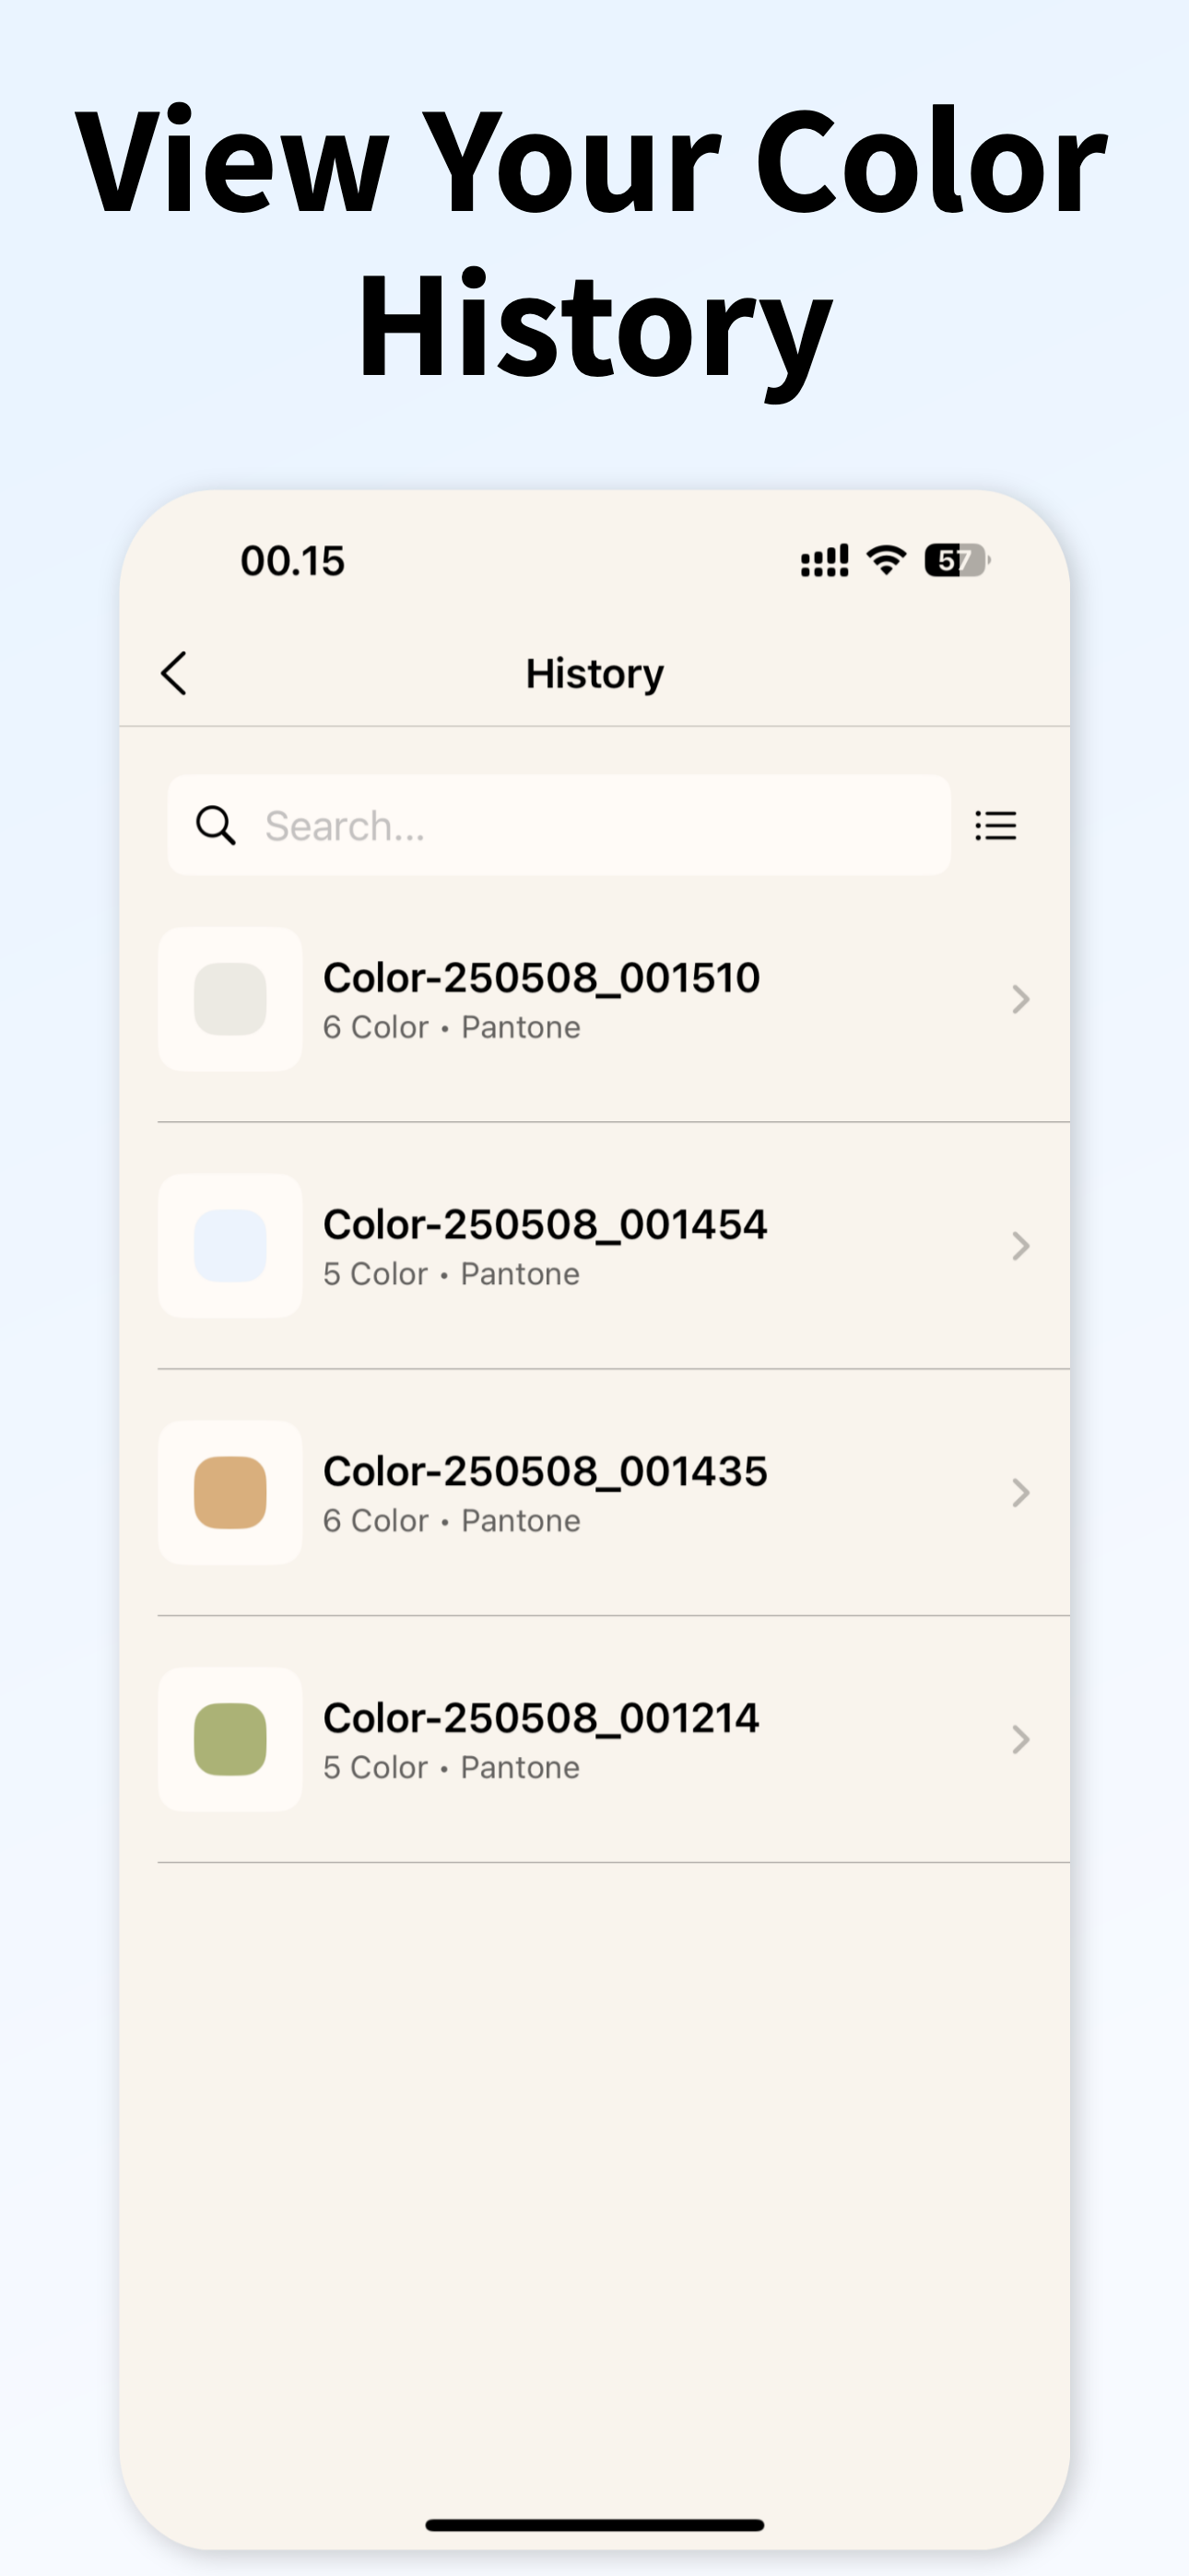Viewport: 1189px width, 2576px height.
Task: Tap the Wi-Fi status icon
Action: (887, 560)
